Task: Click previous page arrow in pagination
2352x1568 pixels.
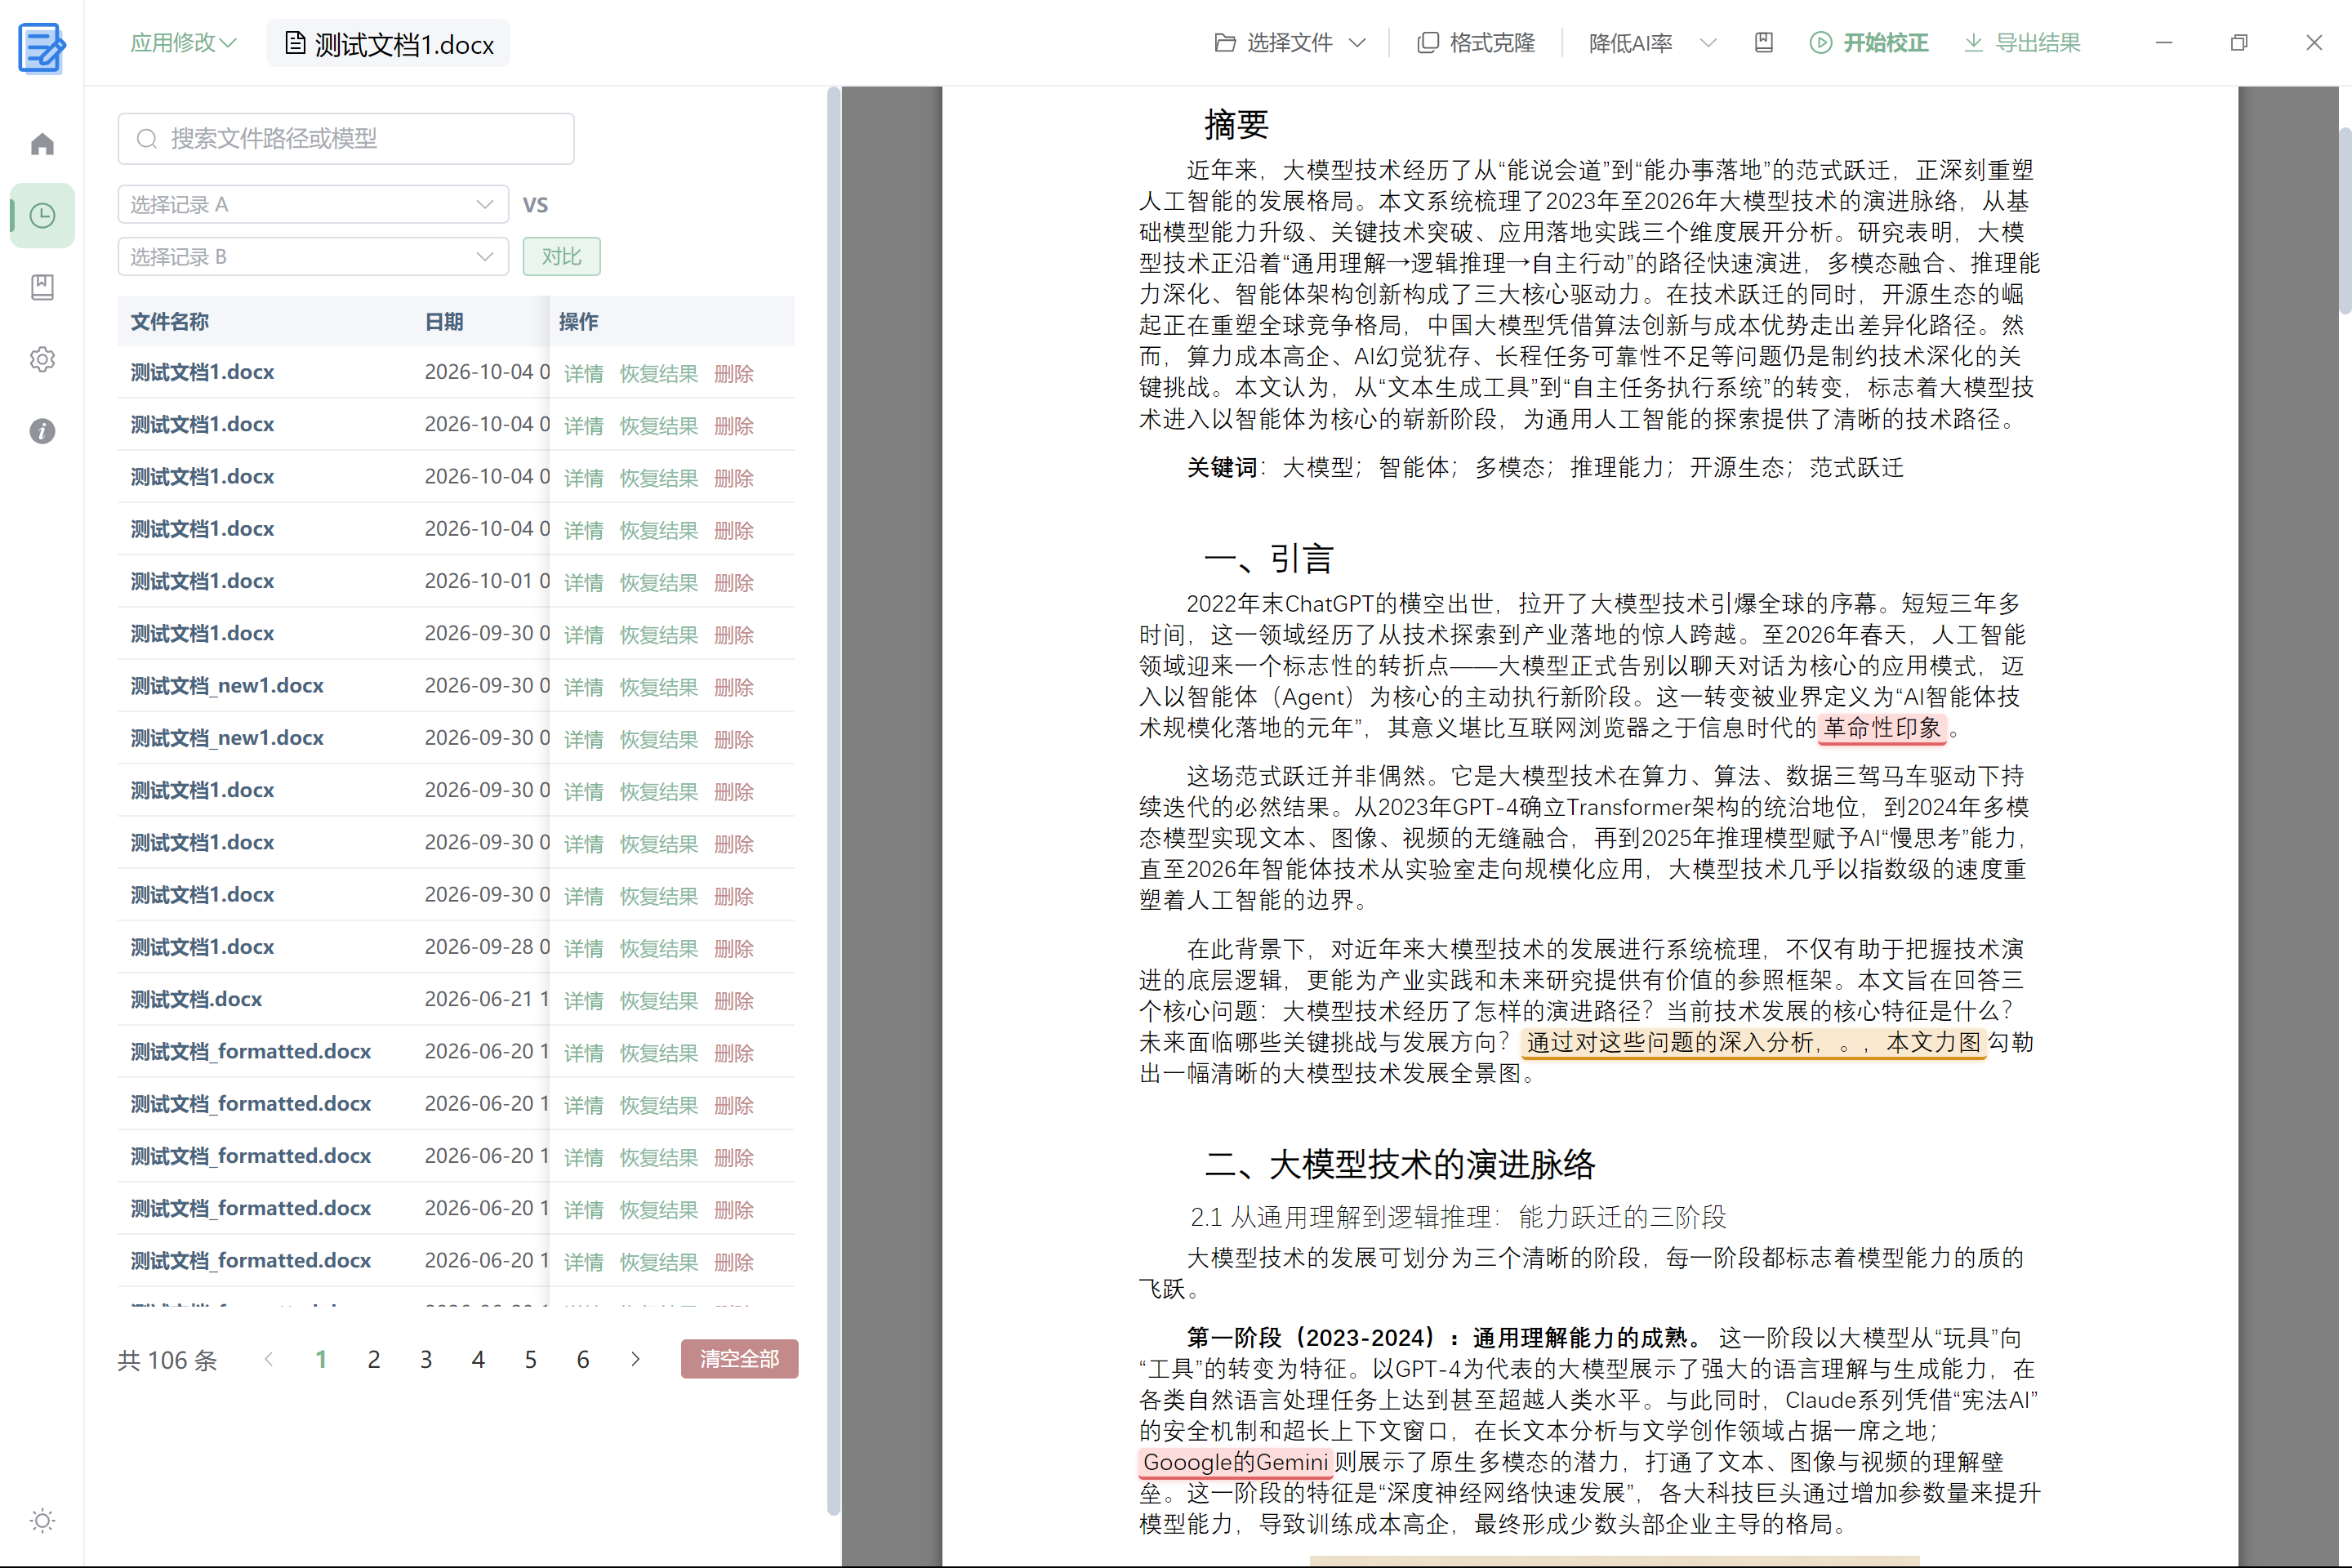Action: (269, 1360)
